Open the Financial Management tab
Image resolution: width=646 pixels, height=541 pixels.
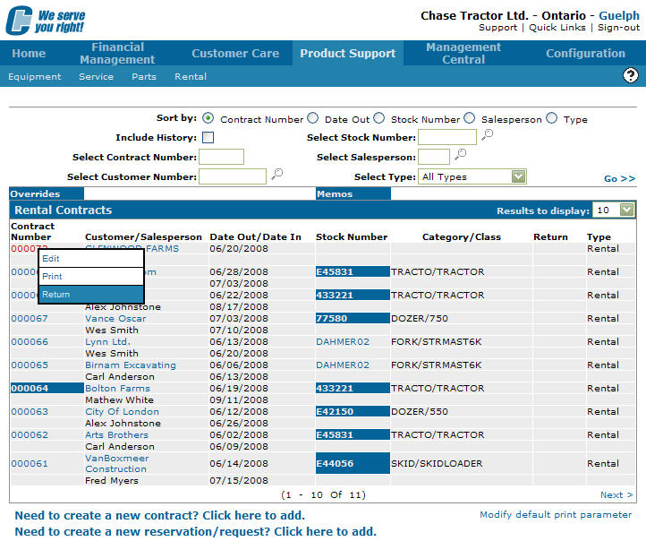117,53
